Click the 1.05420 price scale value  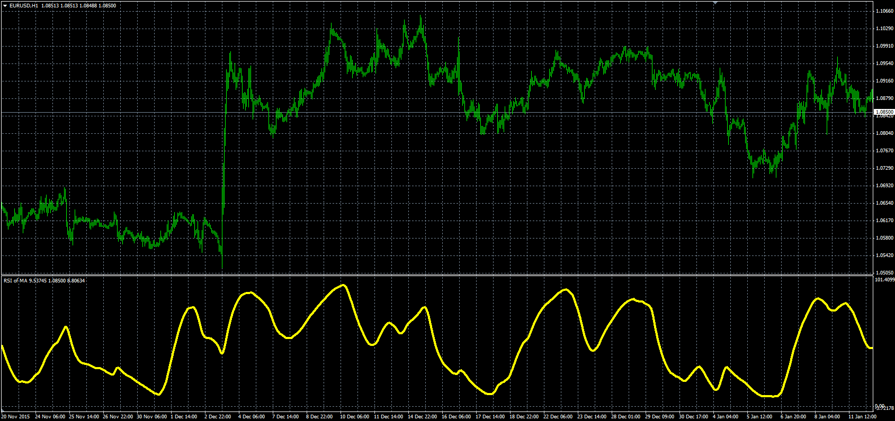point(885,255)
